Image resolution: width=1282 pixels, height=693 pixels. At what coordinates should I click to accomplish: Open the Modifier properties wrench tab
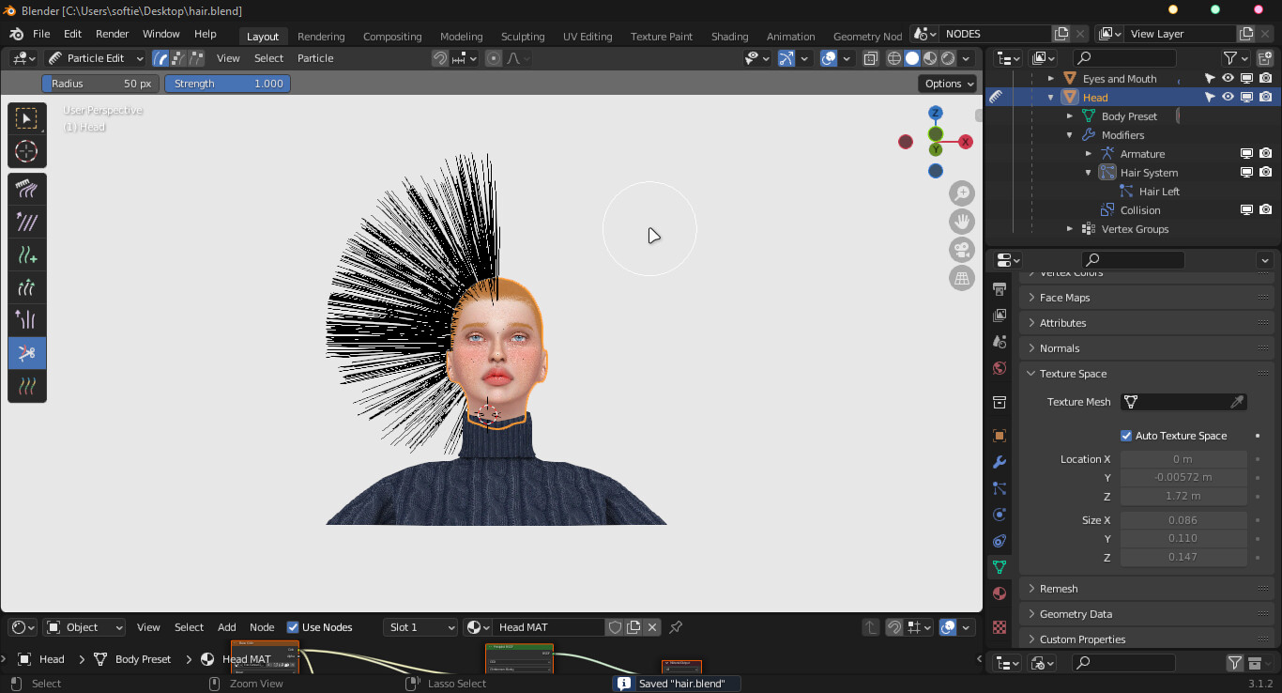click(1000, 462)
